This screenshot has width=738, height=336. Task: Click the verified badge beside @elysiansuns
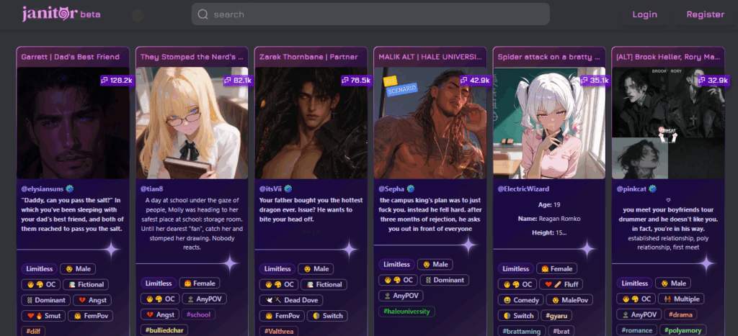pos(70,189)
